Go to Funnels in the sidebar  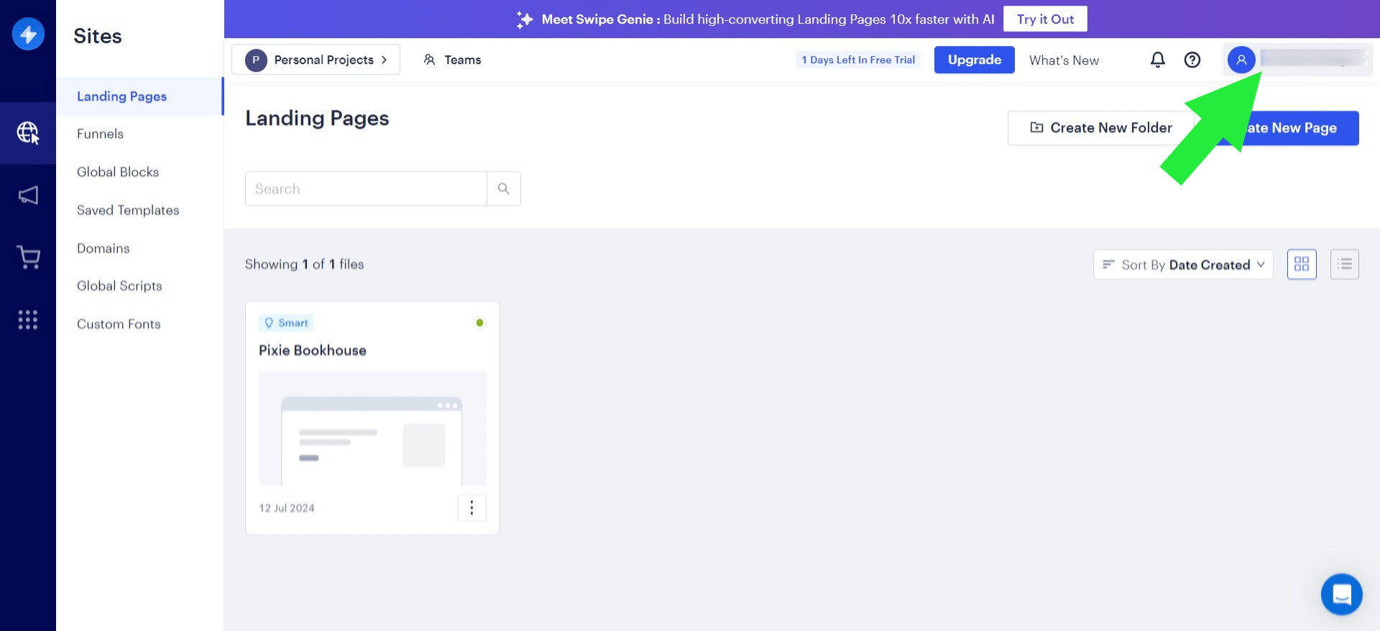[x=100, y=134]
